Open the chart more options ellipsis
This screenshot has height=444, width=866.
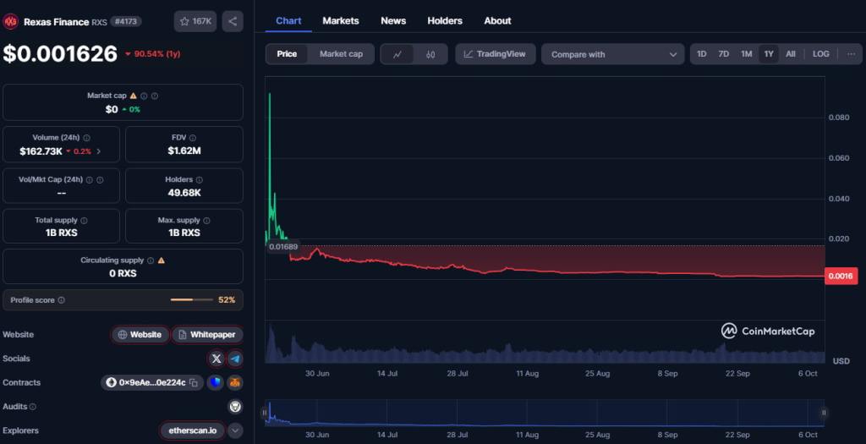point(851,54)
